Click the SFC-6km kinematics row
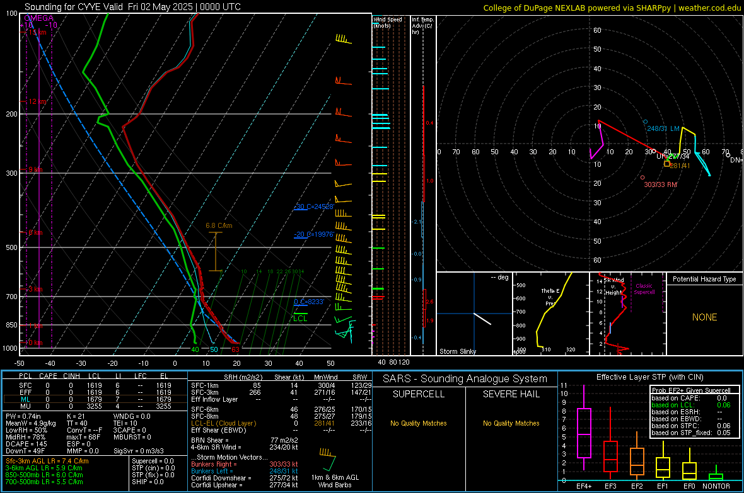 pyautogui.click(x=281, y=409)
